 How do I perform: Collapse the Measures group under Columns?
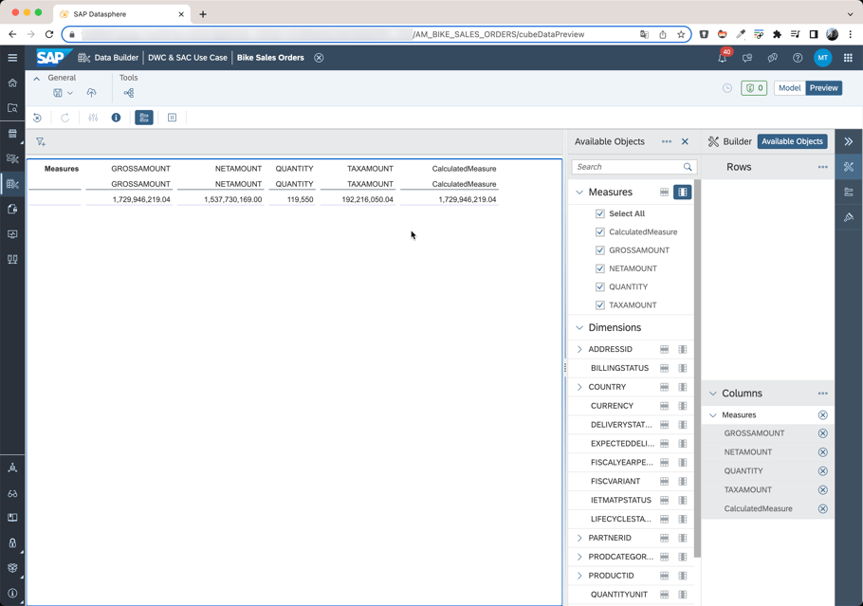point(713,415)
